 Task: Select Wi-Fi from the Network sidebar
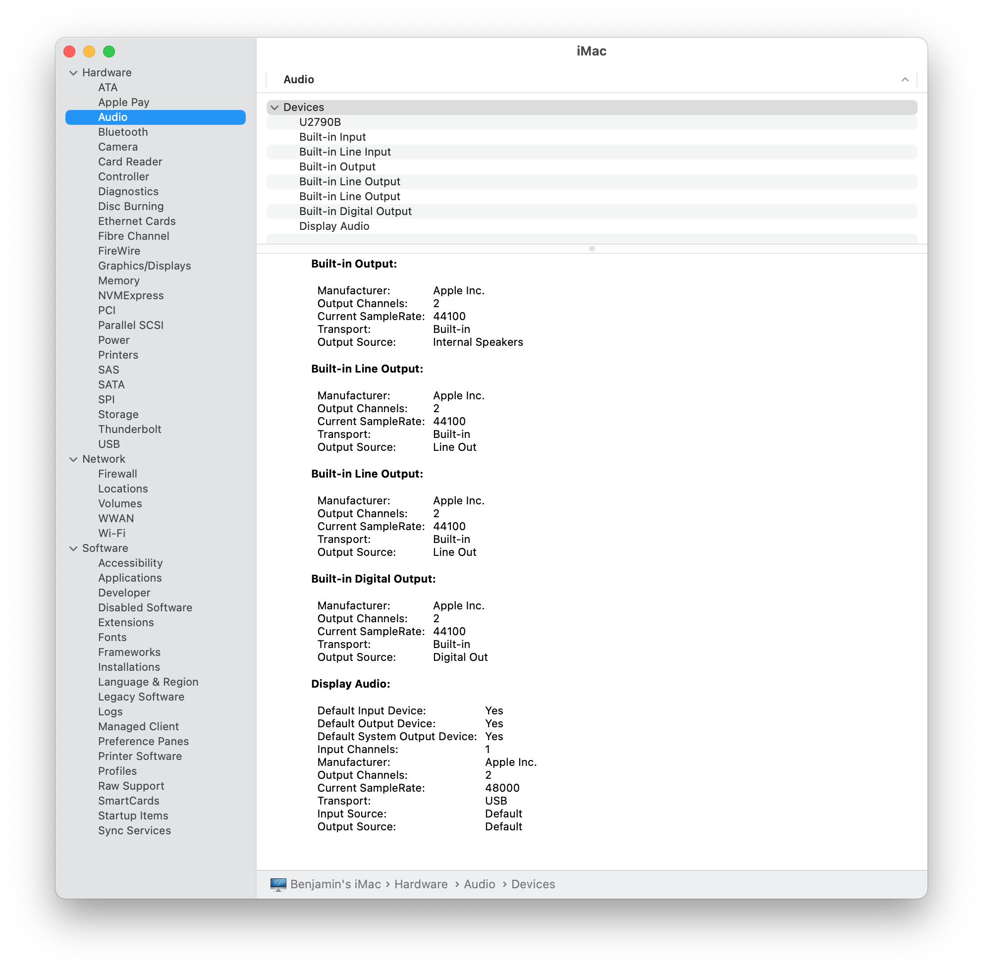(112, 532)
